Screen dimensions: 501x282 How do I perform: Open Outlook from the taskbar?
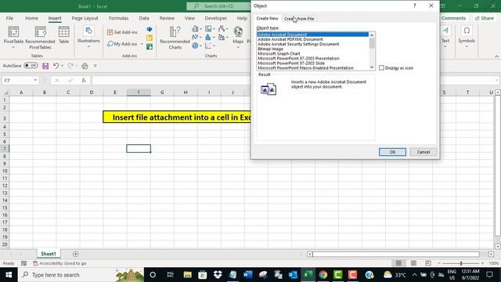[293, 275]
